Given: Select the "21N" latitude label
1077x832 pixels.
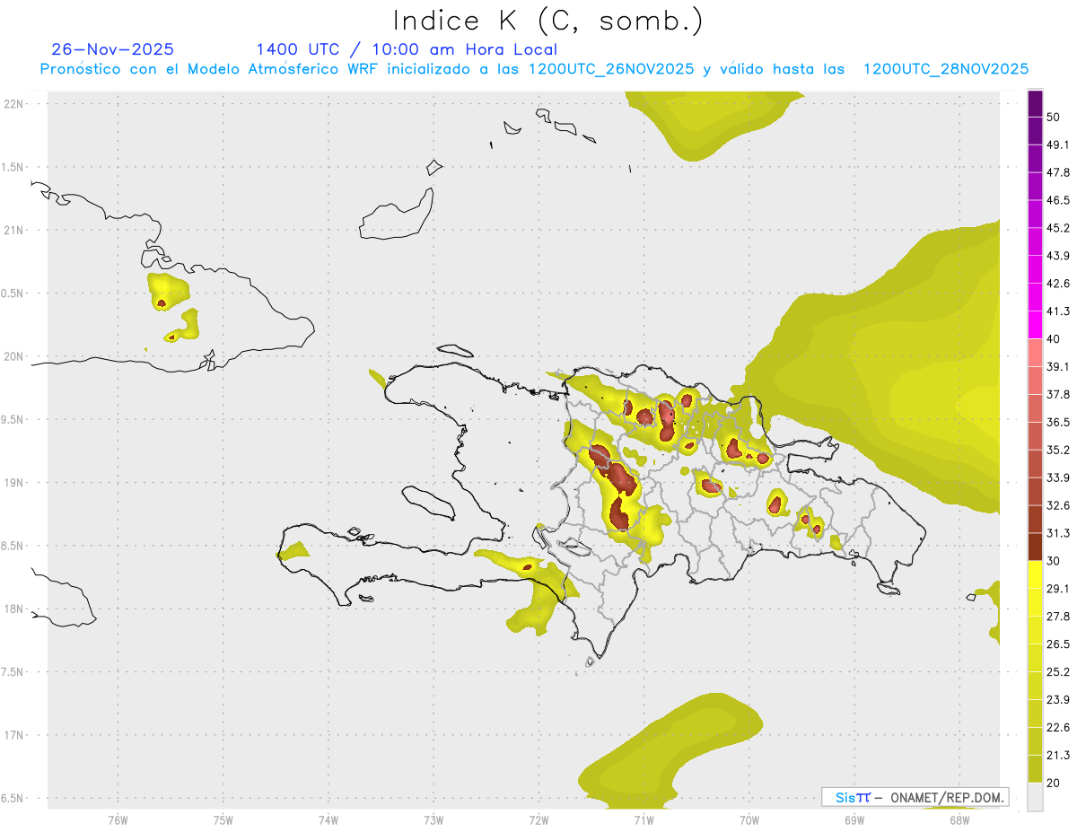Looking at the screenshot, I should [x=14, y=230].
